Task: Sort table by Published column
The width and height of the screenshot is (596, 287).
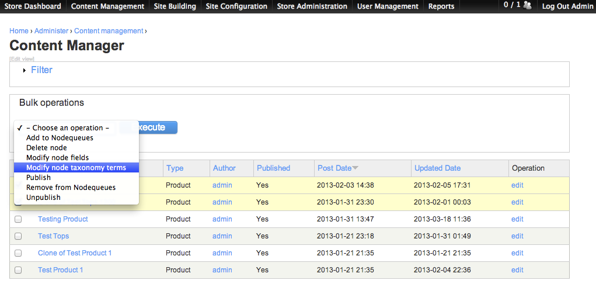Action: click(x=273, y=168)
